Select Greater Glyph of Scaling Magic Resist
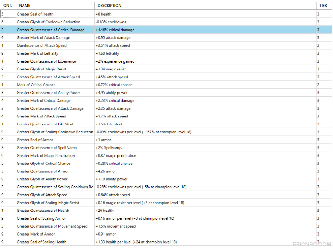 point(166,203)
